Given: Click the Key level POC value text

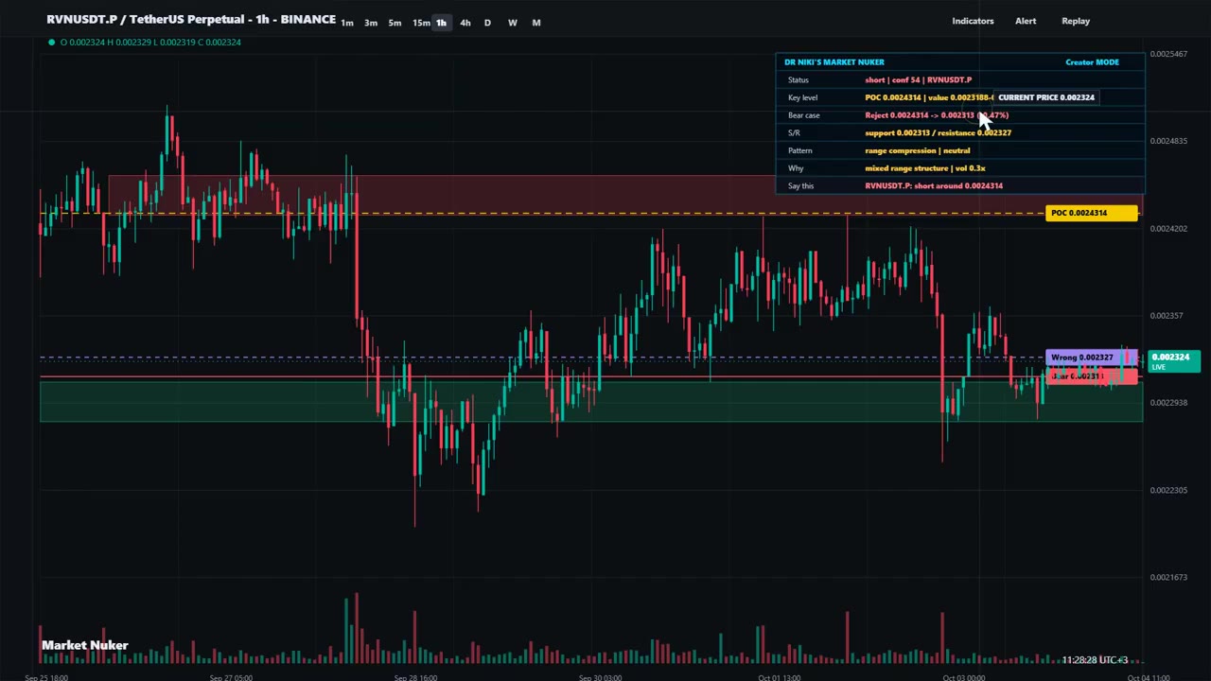Looking at the screenshot, I should click(x=928, y=97).
